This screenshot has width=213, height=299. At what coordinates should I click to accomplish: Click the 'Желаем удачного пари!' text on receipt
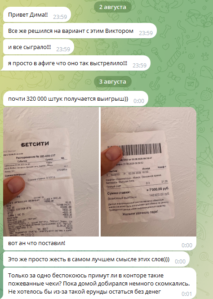pos(140,213)
